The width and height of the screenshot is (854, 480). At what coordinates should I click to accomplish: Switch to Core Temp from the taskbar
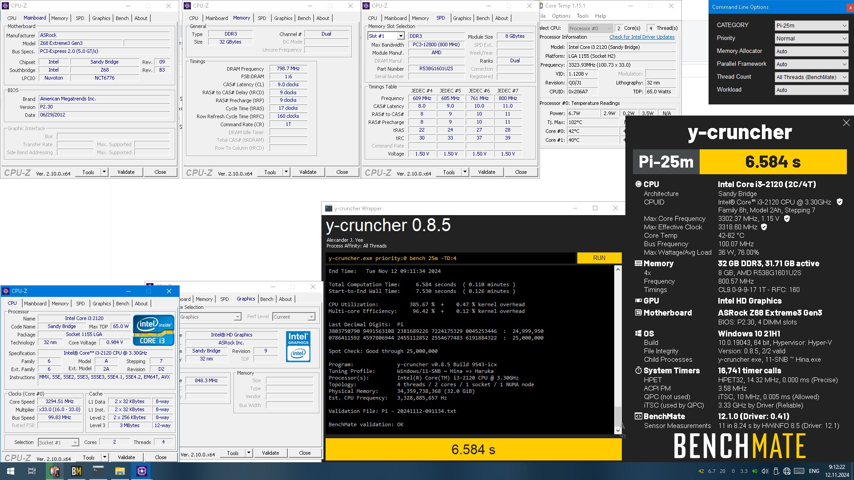pyautogui.click(x=55, y=471)
